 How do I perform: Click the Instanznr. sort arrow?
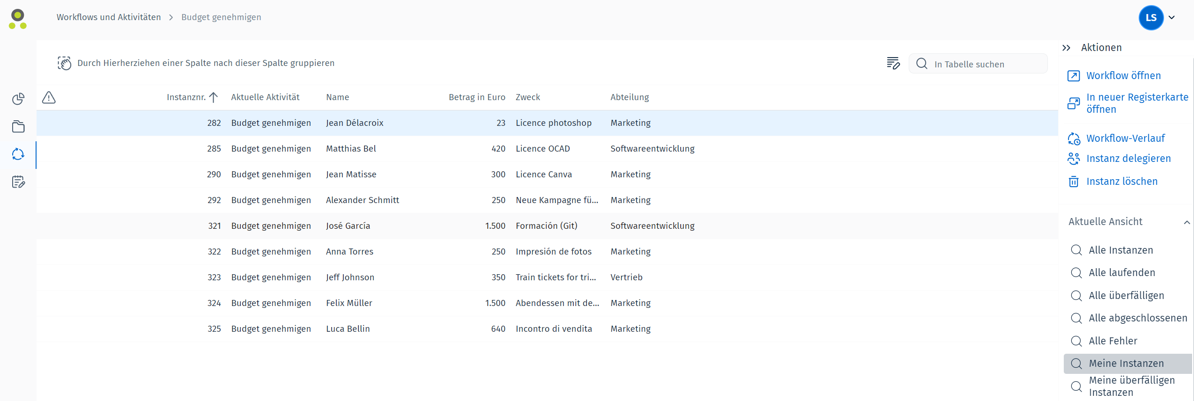(214, 97)
